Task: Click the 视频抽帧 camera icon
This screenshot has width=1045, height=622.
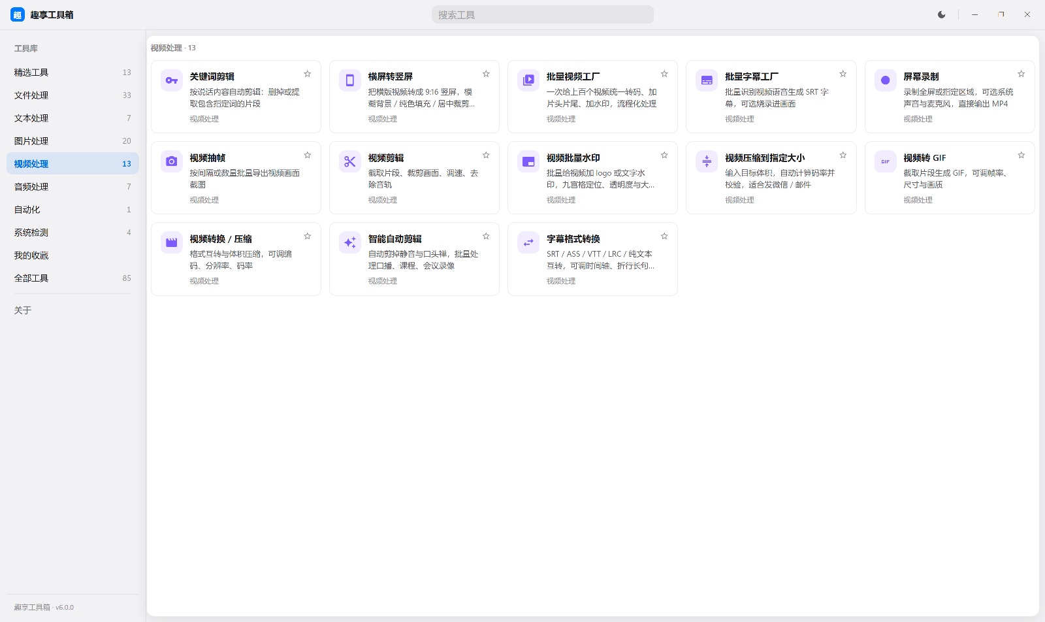Action: click(x=172, y=161)
